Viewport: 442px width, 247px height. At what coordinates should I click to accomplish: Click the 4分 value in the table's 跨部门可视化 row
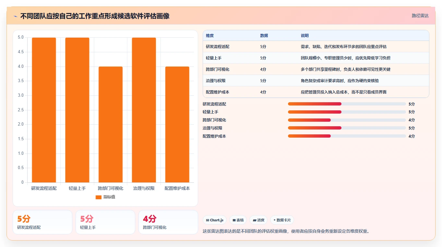click(263, 69)
